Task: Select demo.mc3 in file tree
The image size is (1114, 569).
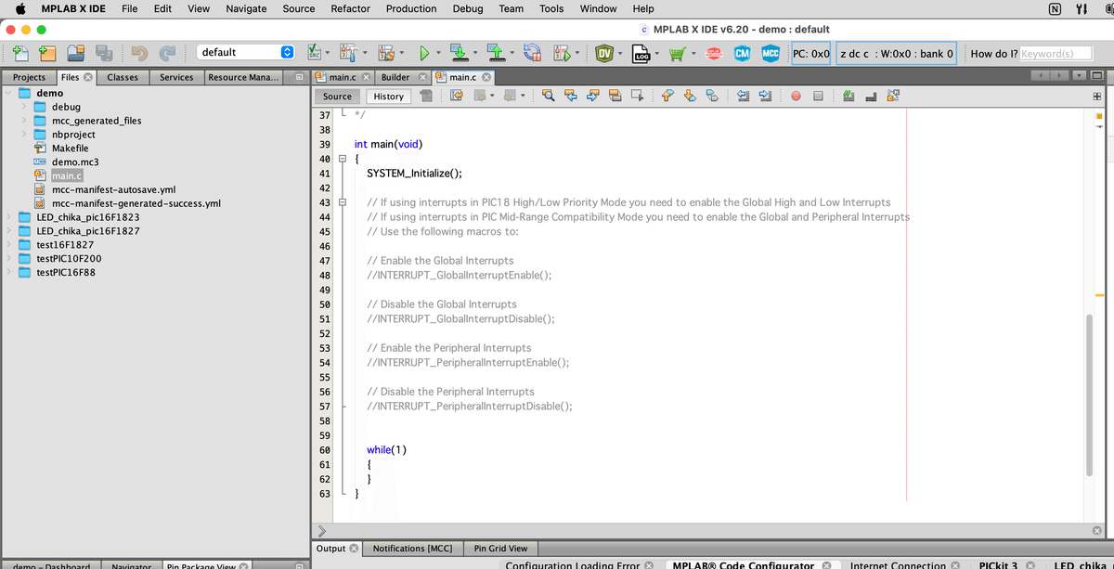Action: (x=74, y=162)
